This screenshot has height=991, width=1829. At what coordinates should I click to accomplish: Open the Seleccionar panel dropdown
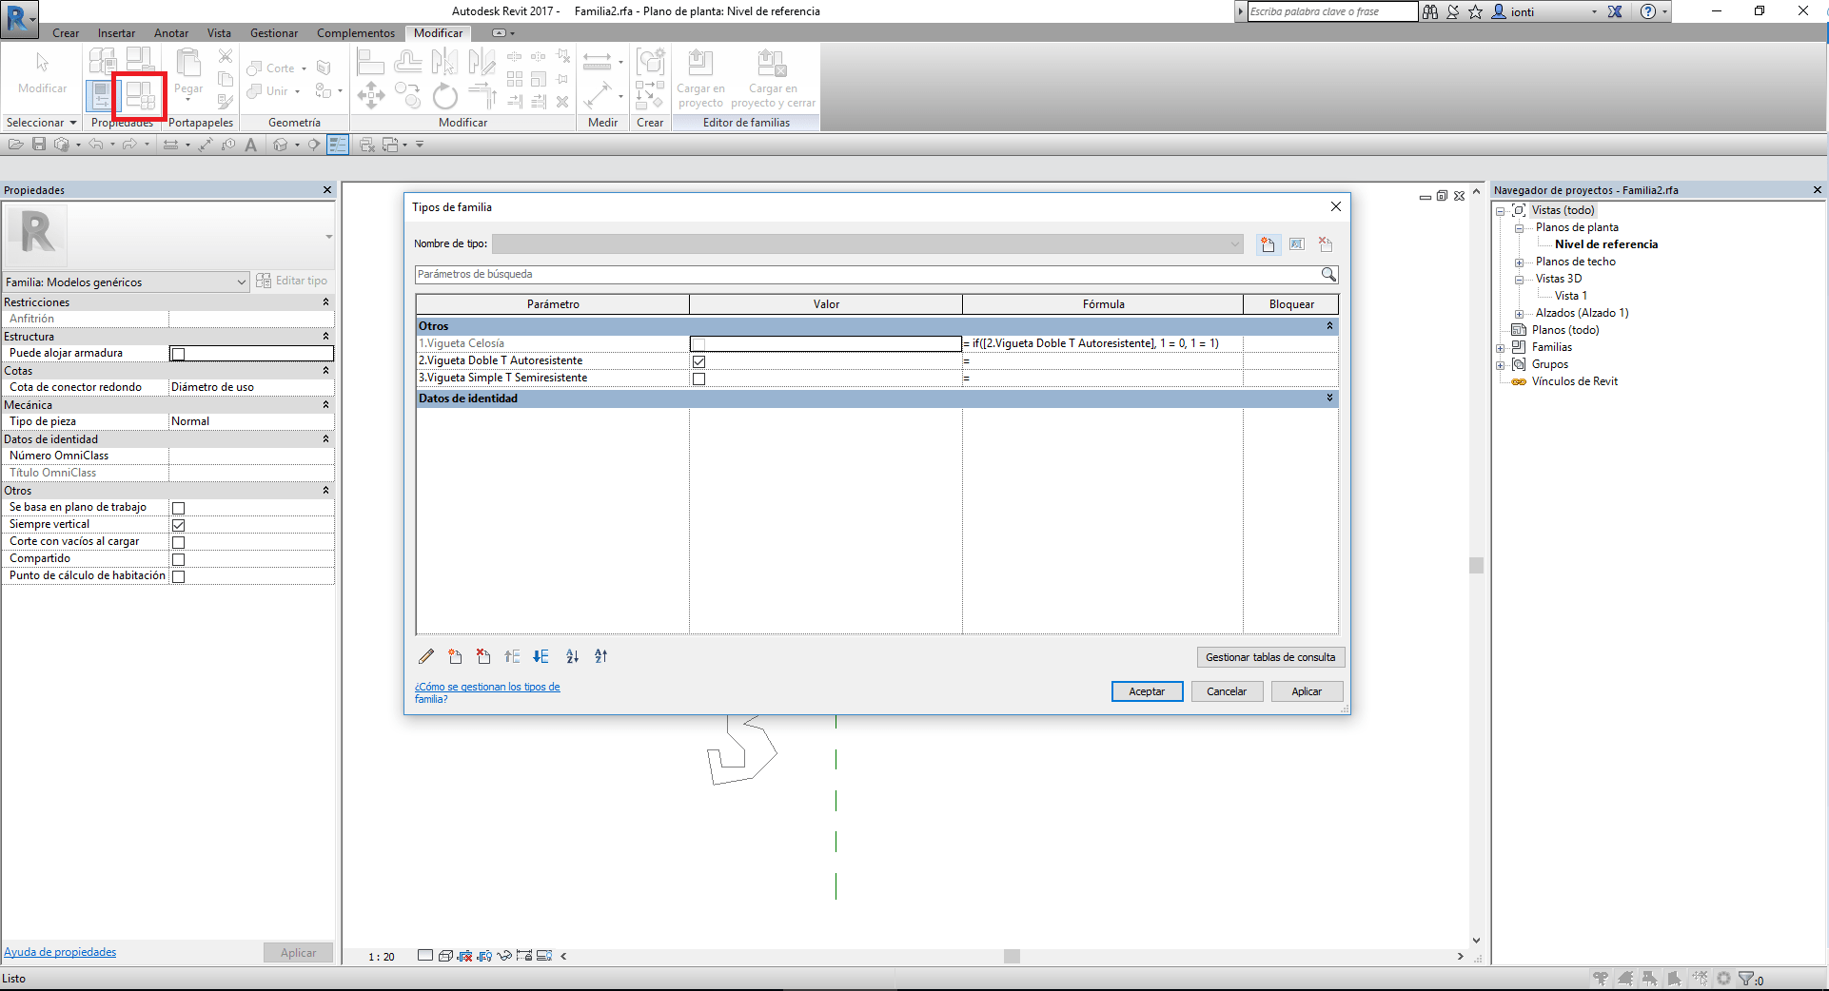41,123
